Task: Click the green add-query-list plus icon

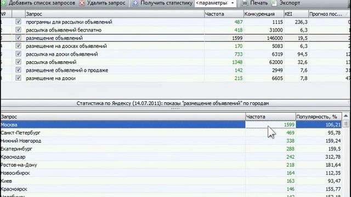Action: 4,3
